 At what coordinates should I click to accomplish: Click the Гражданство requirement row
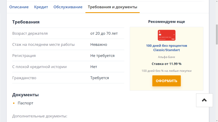click(68, 78)
